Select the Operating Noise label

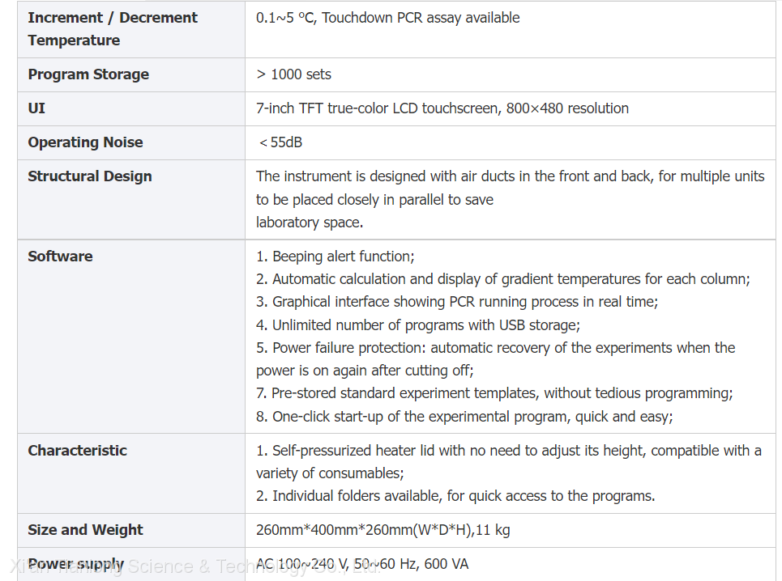pos(85,142)
